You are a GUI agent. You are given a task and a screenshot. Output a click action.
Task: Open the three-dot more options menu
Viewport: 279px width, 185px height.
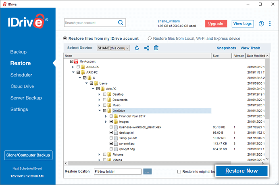pos(270,24)
